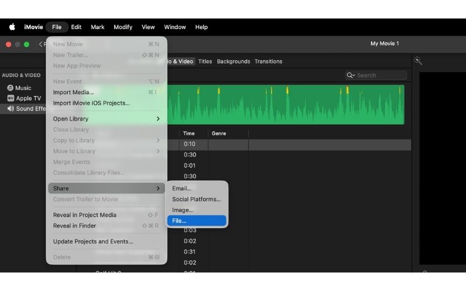
Task: Open the search magnifier dropdown
Action: pyautogui.click(x=351, y=76)
